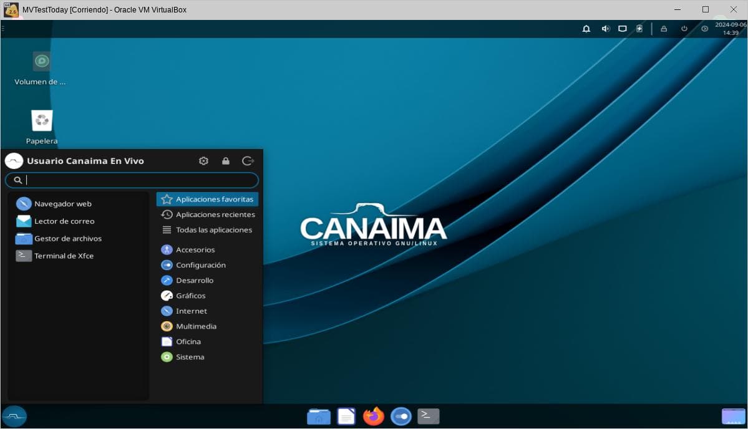748x429 pixels.
Task: Open menu settings with the gear icon
Action: 204,161
